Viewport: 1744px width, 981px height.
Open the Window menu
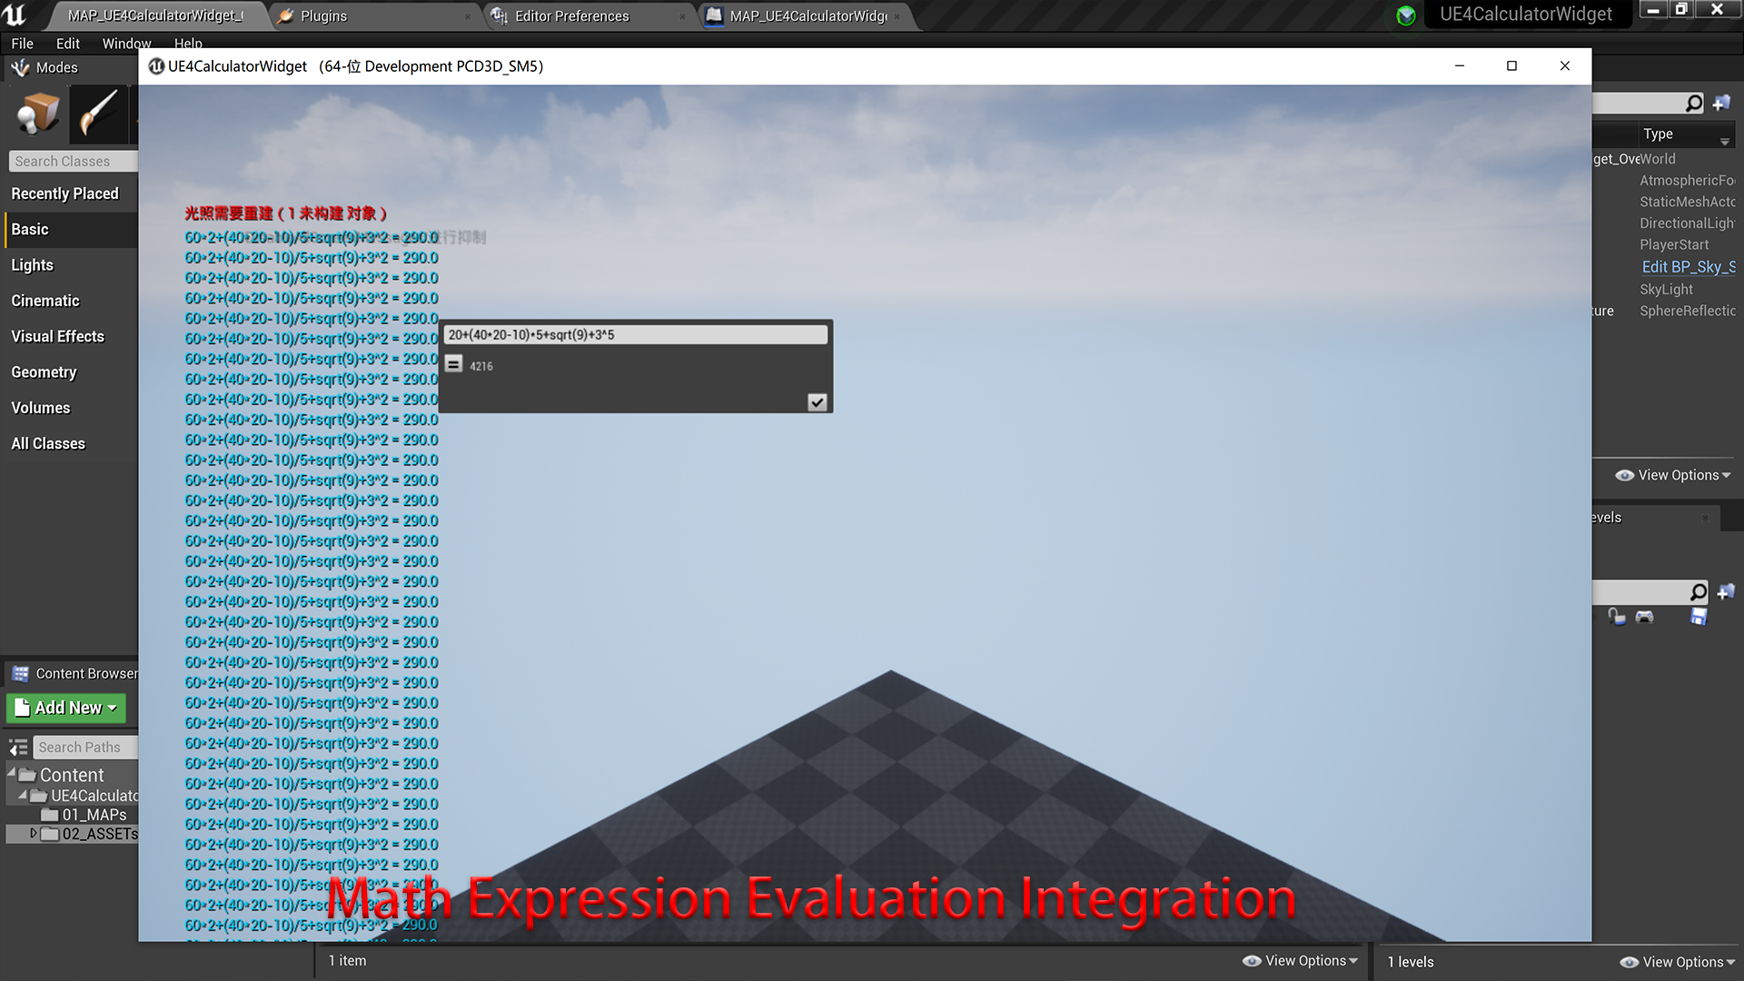126,43
